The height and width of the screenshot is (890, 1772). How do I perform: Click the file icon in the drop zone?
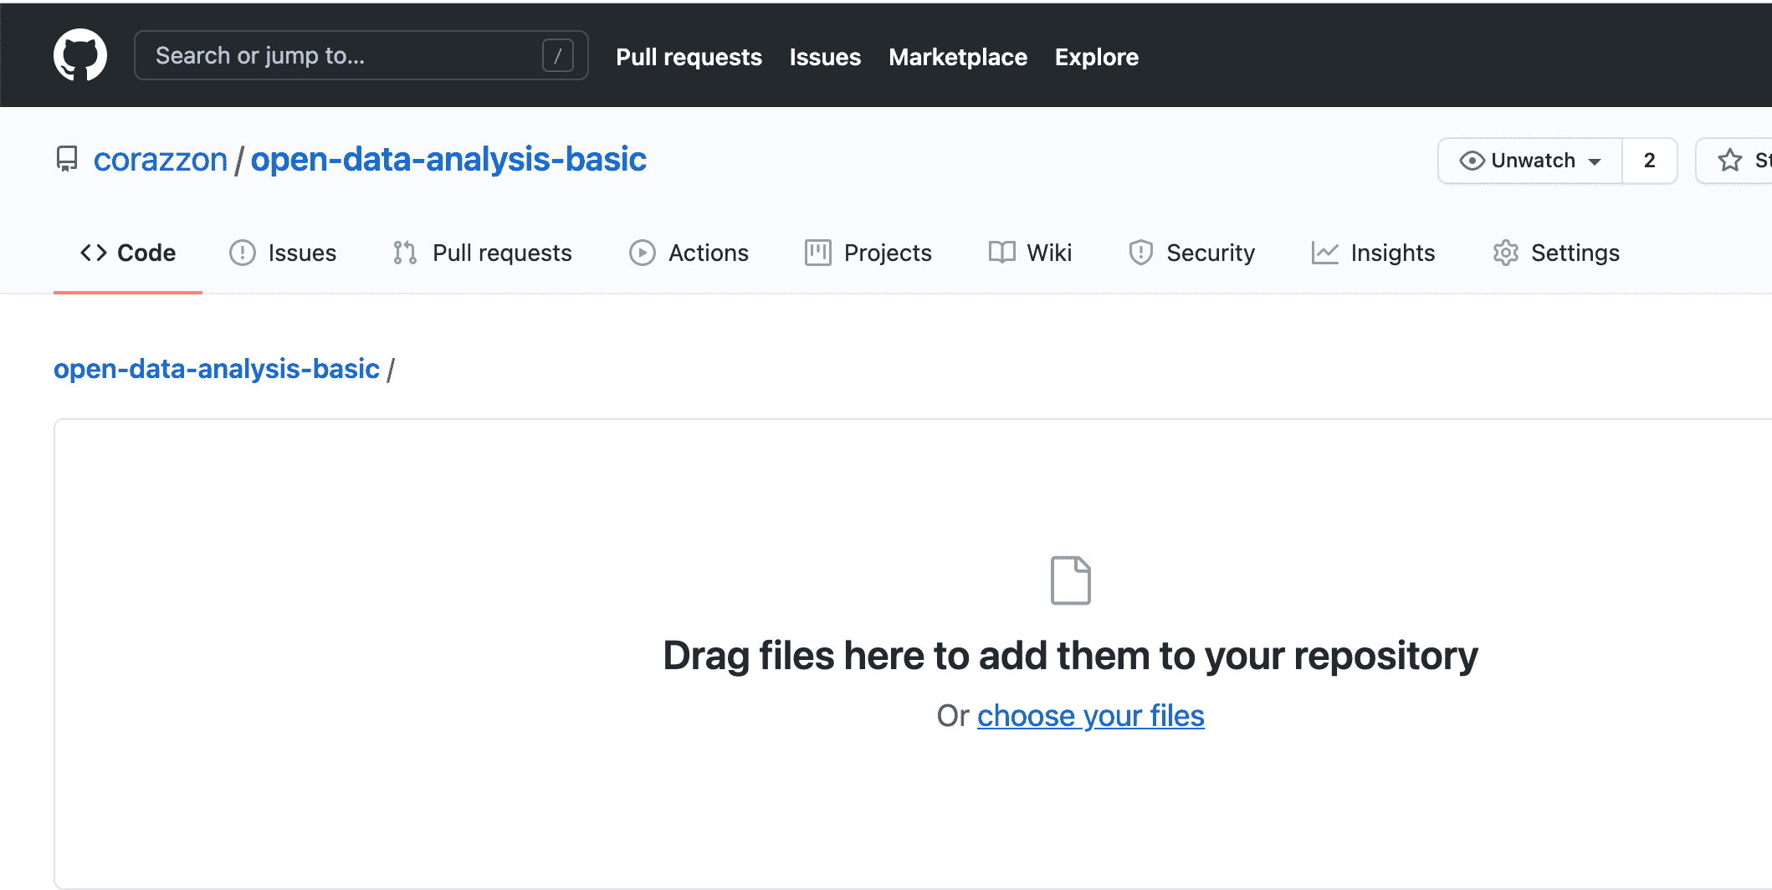click(x=1070, y=580)
